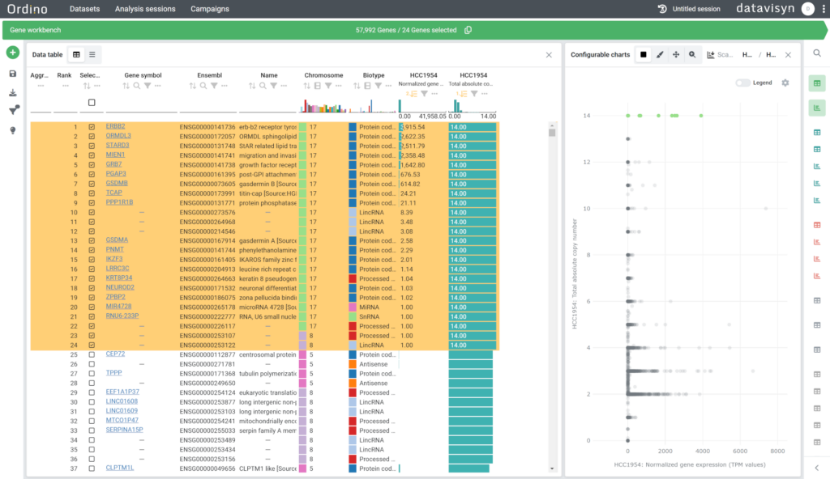Screen dimensions: 830x479
Task: Toggle the Legend switch
Action: (742, 83)
